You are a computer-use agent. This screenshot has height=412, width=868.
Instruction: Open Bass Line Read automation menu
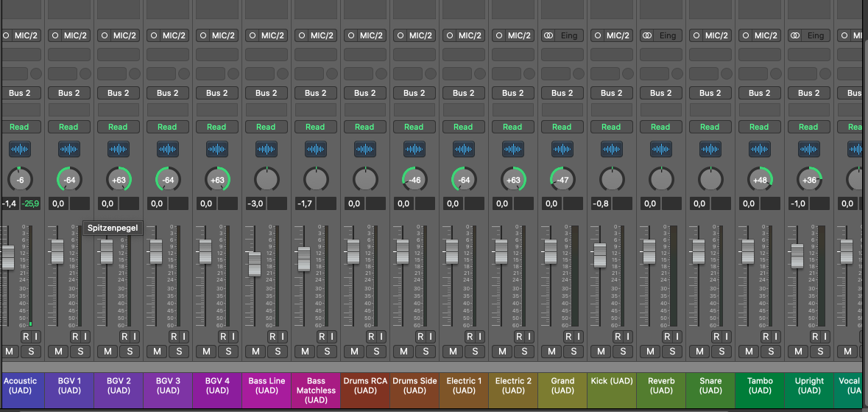tap(266, 127)
